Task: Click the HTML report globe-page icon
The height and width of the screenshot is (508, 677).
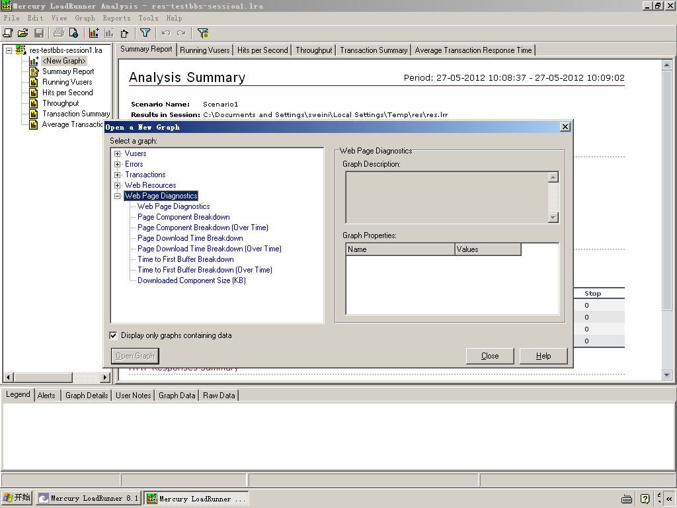Action: click(x=73, y=33)
